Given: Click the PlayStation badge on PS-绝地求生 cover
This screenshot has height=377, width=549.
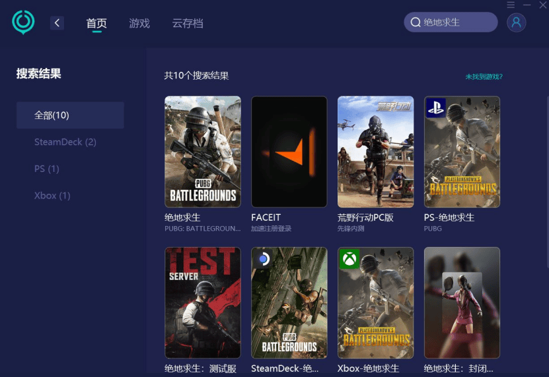Looking at the screenshot, I should pyautogui.click(x=435, y=107).
